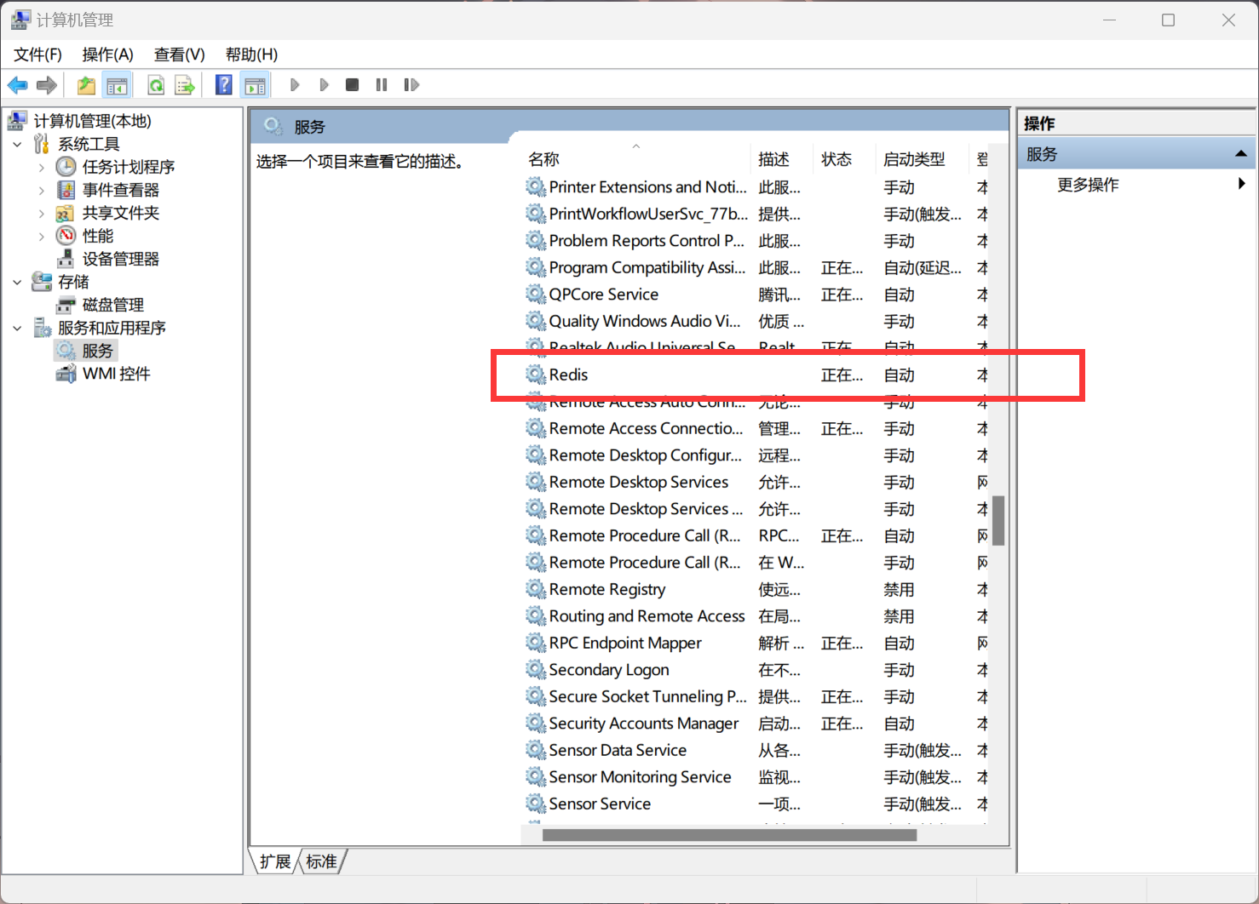Select the WMI 控件 tree node
The height and width of the screenshot is (904, 1259).
click(116, 374)
